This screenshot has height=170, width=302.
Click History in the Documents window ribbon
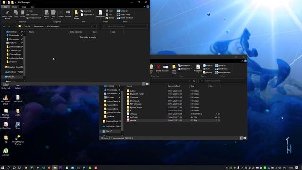pos(208,72)
